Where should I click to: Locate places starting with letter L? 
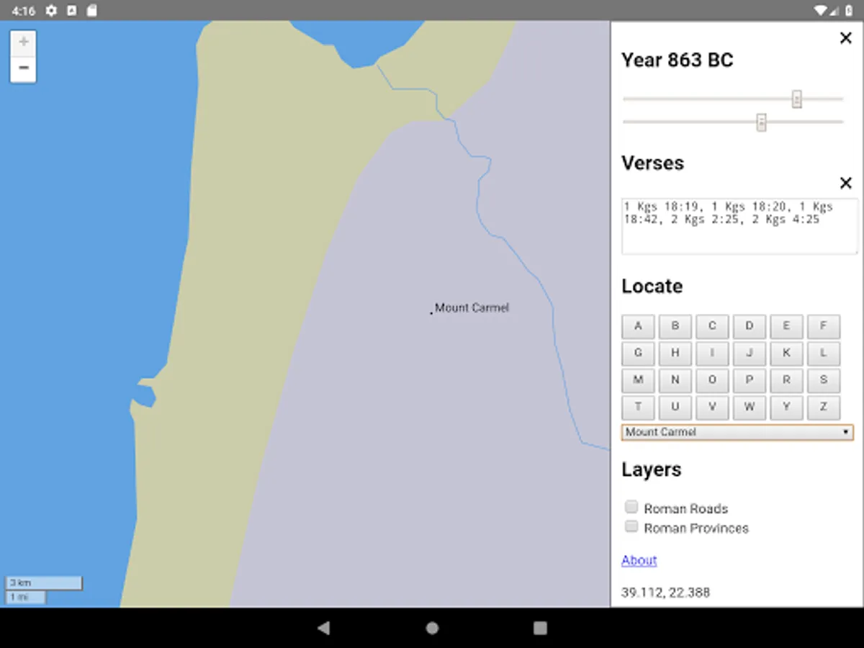(x=823, y=354)
